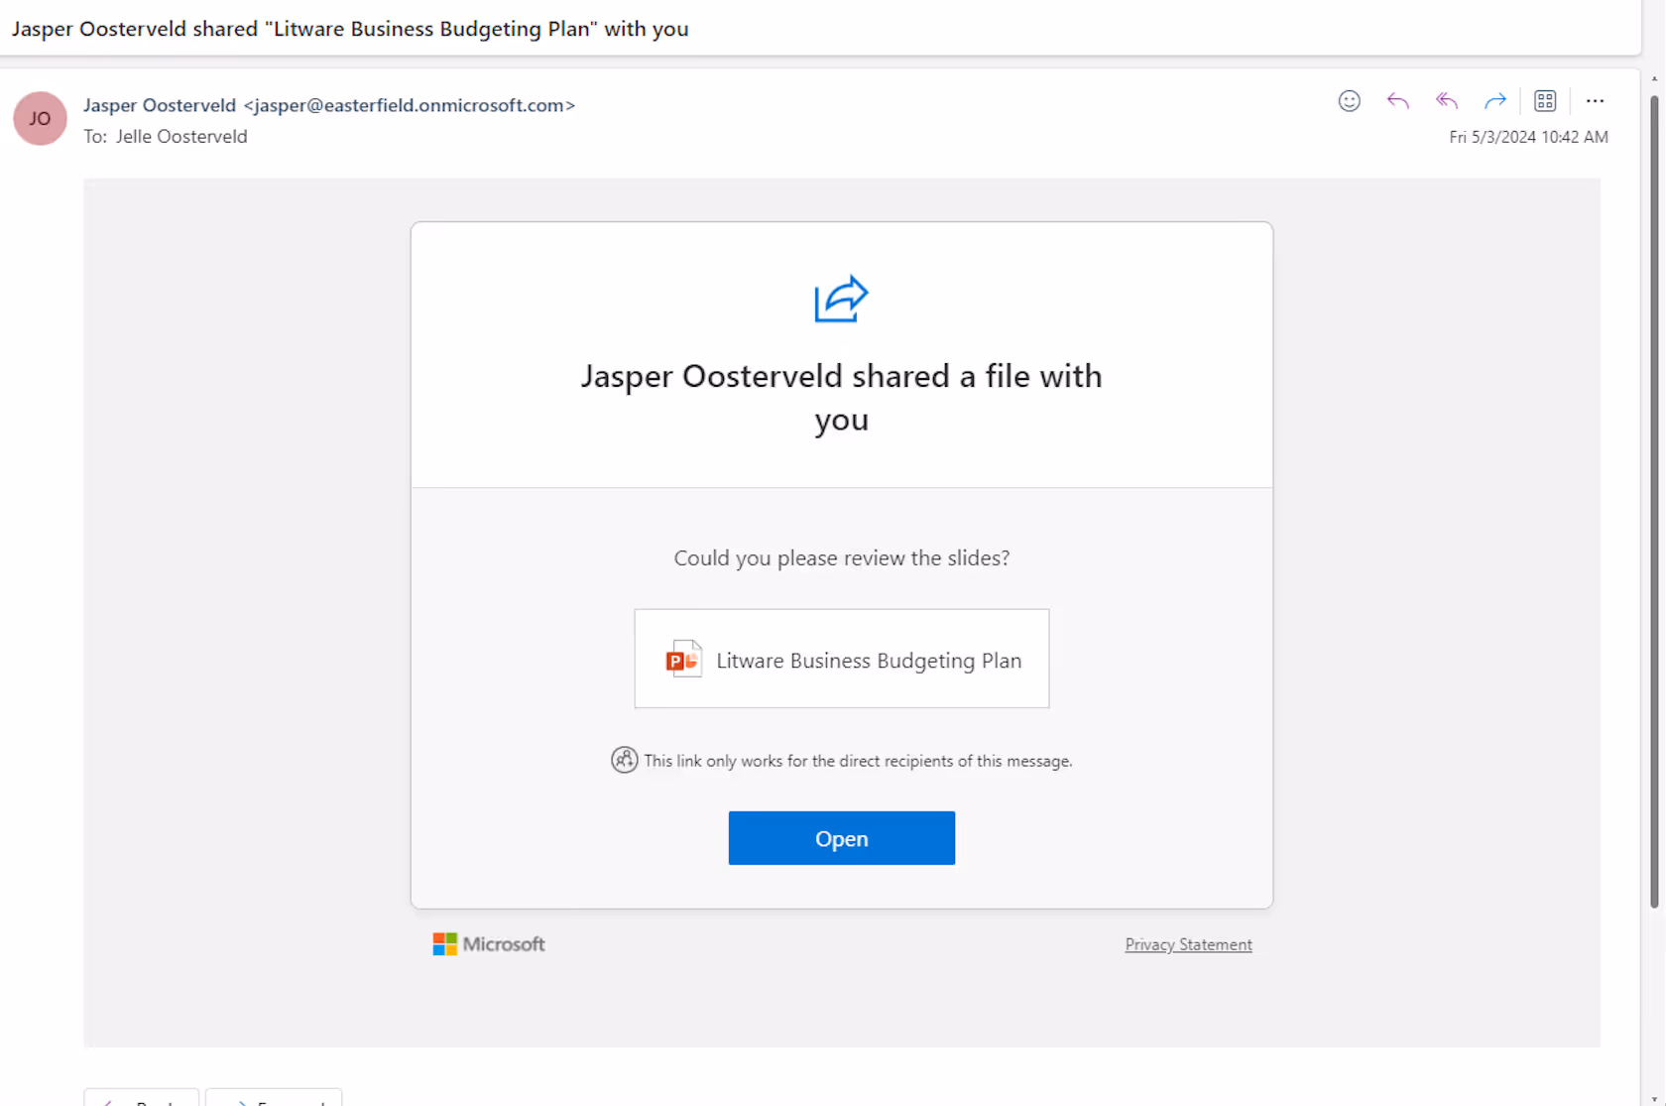The image size is (1666, 1106).
Task: Click the JO sender avatar
Action: tap(40, 119)
